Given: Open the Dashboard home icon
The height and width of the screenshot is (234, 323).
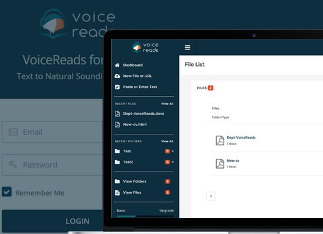Looking at the screenshot, I should coord(117,65).
